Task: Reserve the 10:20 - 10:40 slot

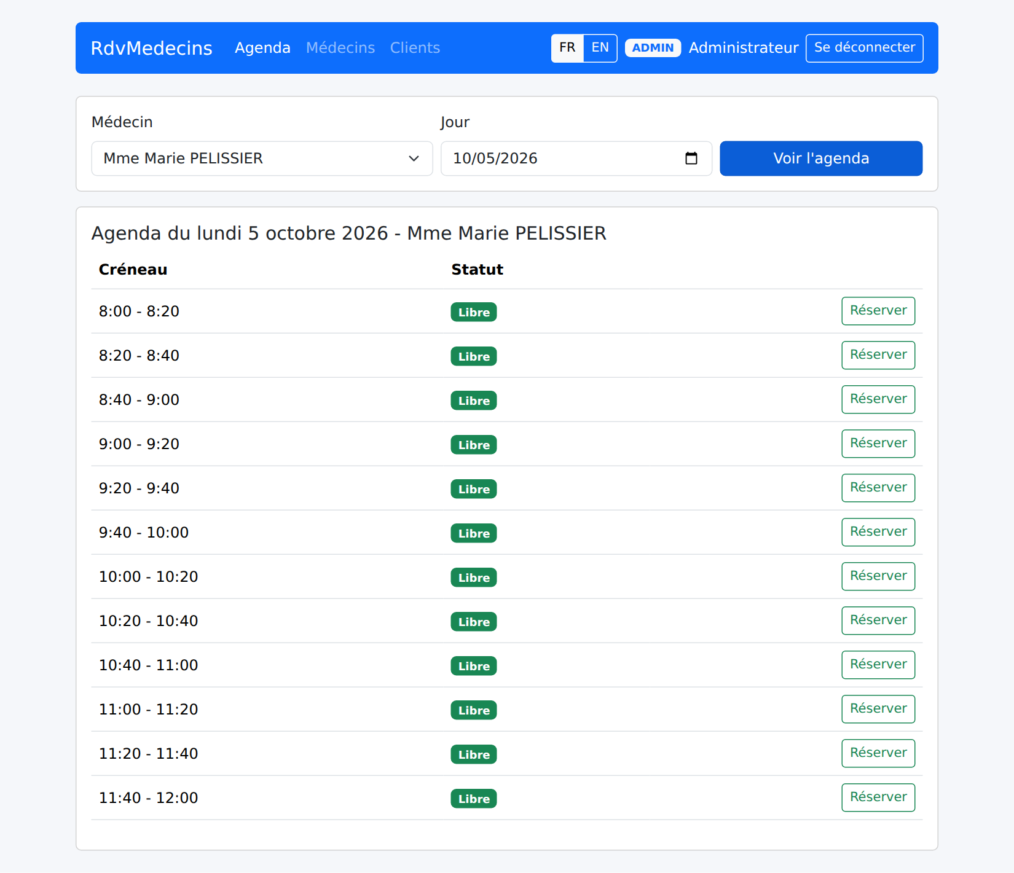Action: 878,620
